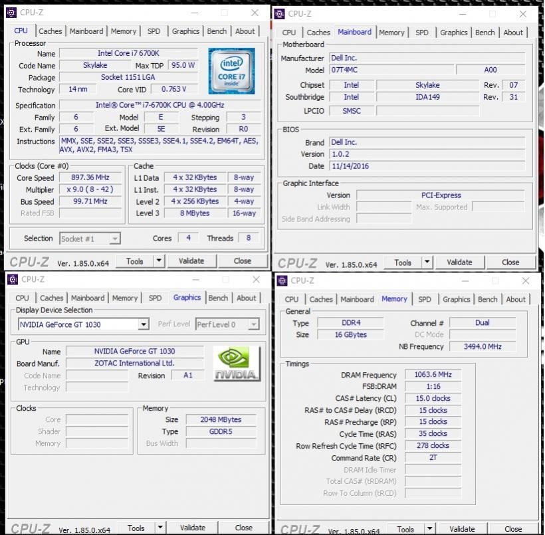Viewport: 545px width, 535px height.
Task: Click Validate button in Mainboard window
Action: [x=459, y=263]
